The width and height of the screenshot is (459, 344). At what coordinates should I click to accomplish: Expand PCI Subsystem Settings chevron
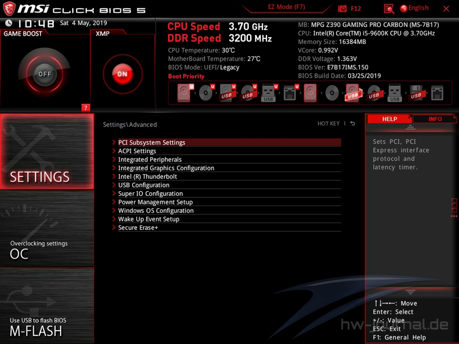pyautogui.click(x=114, y=142)
